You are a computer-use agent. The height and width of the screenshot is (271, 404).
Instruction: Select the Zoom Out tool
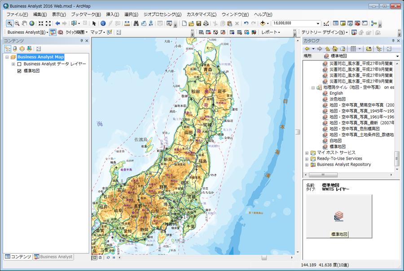[x=17, y=23]
